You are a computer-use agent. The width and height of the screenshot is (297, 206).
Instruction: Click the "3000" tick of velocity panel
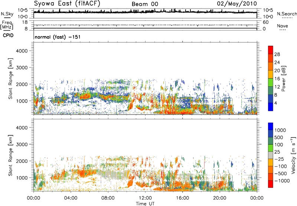[22, 144]
